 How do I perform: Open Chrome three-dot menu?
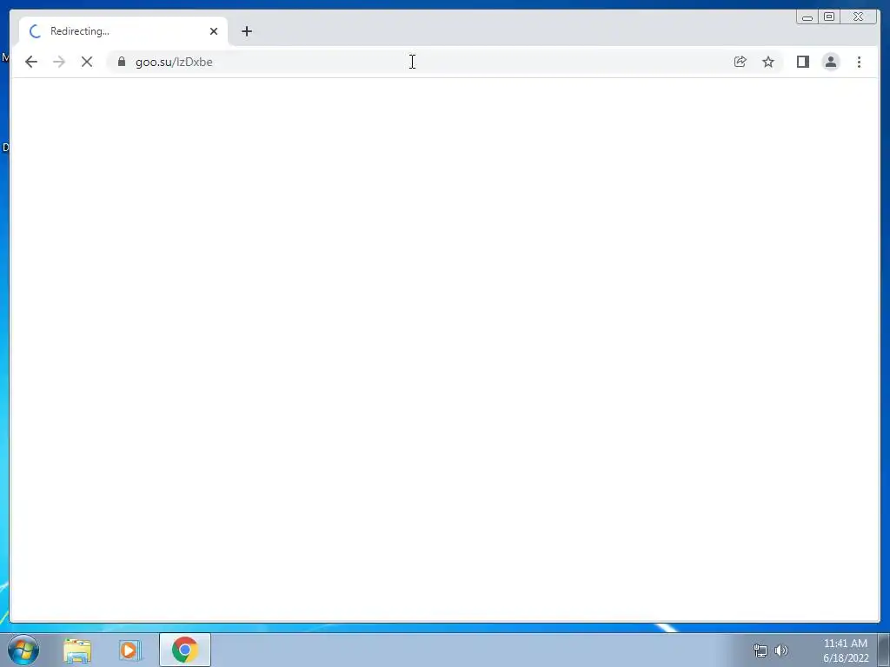click(x=859, y=62)
